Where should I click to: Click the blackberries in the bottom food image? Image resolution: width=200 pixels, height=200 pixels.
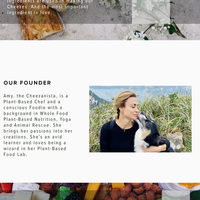[73, 196]
